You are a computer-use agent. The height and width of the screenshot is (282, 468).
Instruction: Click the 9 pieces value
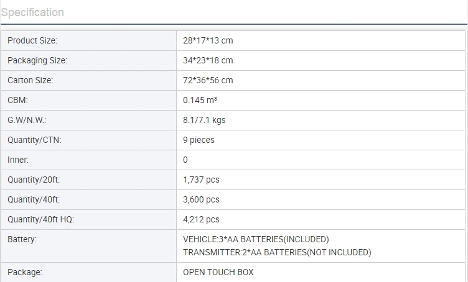coord(199,140)
